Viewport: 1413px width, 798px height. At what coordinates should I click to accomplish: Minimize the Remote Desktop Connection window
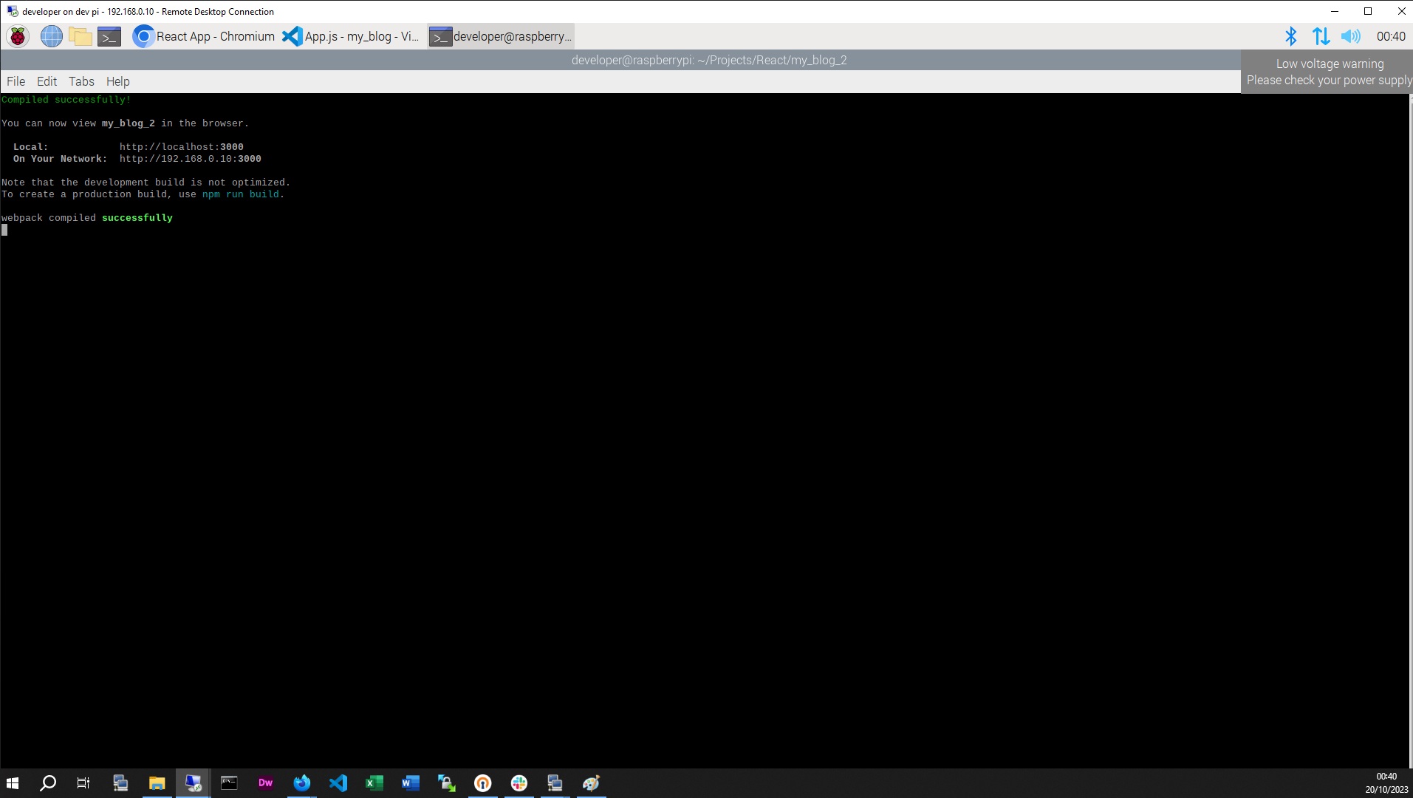pos(1334,11)
